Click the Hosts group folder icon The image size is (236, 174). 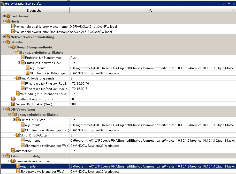(x=8, y=21)
